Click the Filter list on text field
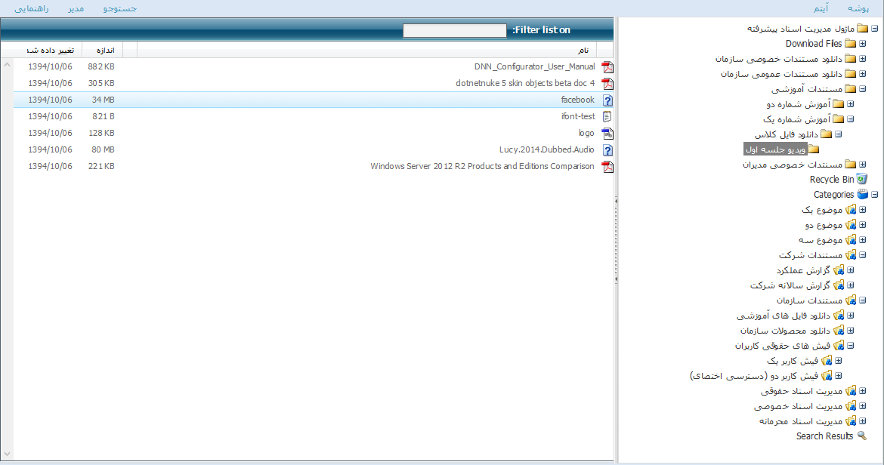 [454, 31]
